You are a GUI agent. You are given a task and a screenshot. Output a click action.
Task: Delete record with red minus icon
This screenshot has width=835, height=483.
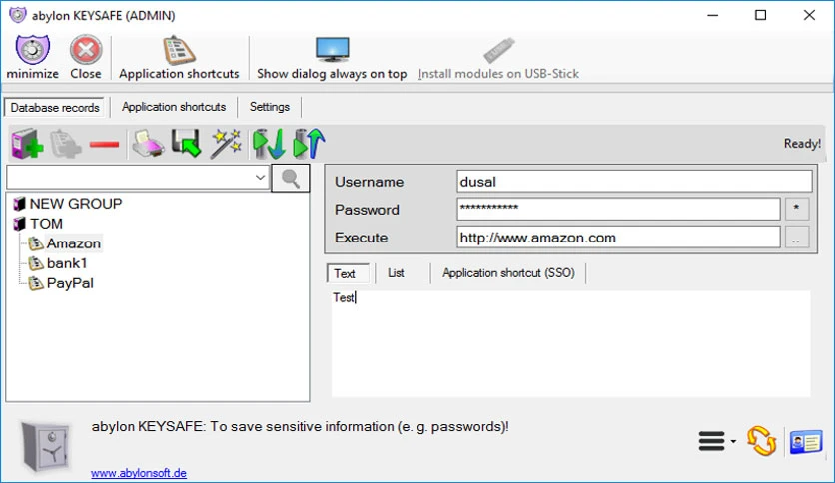point(104,144)
